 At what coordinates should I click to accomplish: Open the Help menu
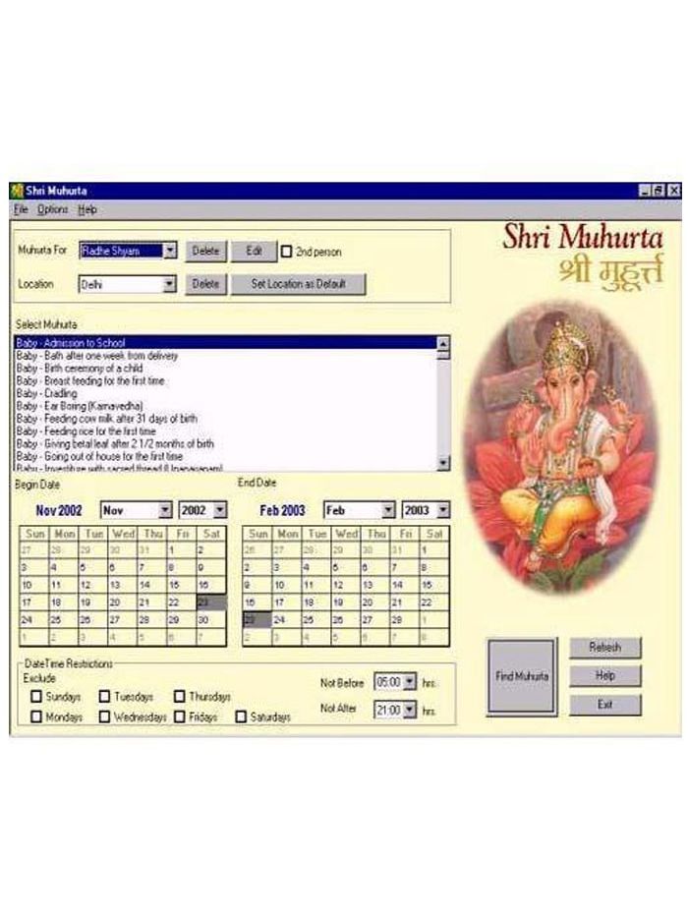click(87, 209)
